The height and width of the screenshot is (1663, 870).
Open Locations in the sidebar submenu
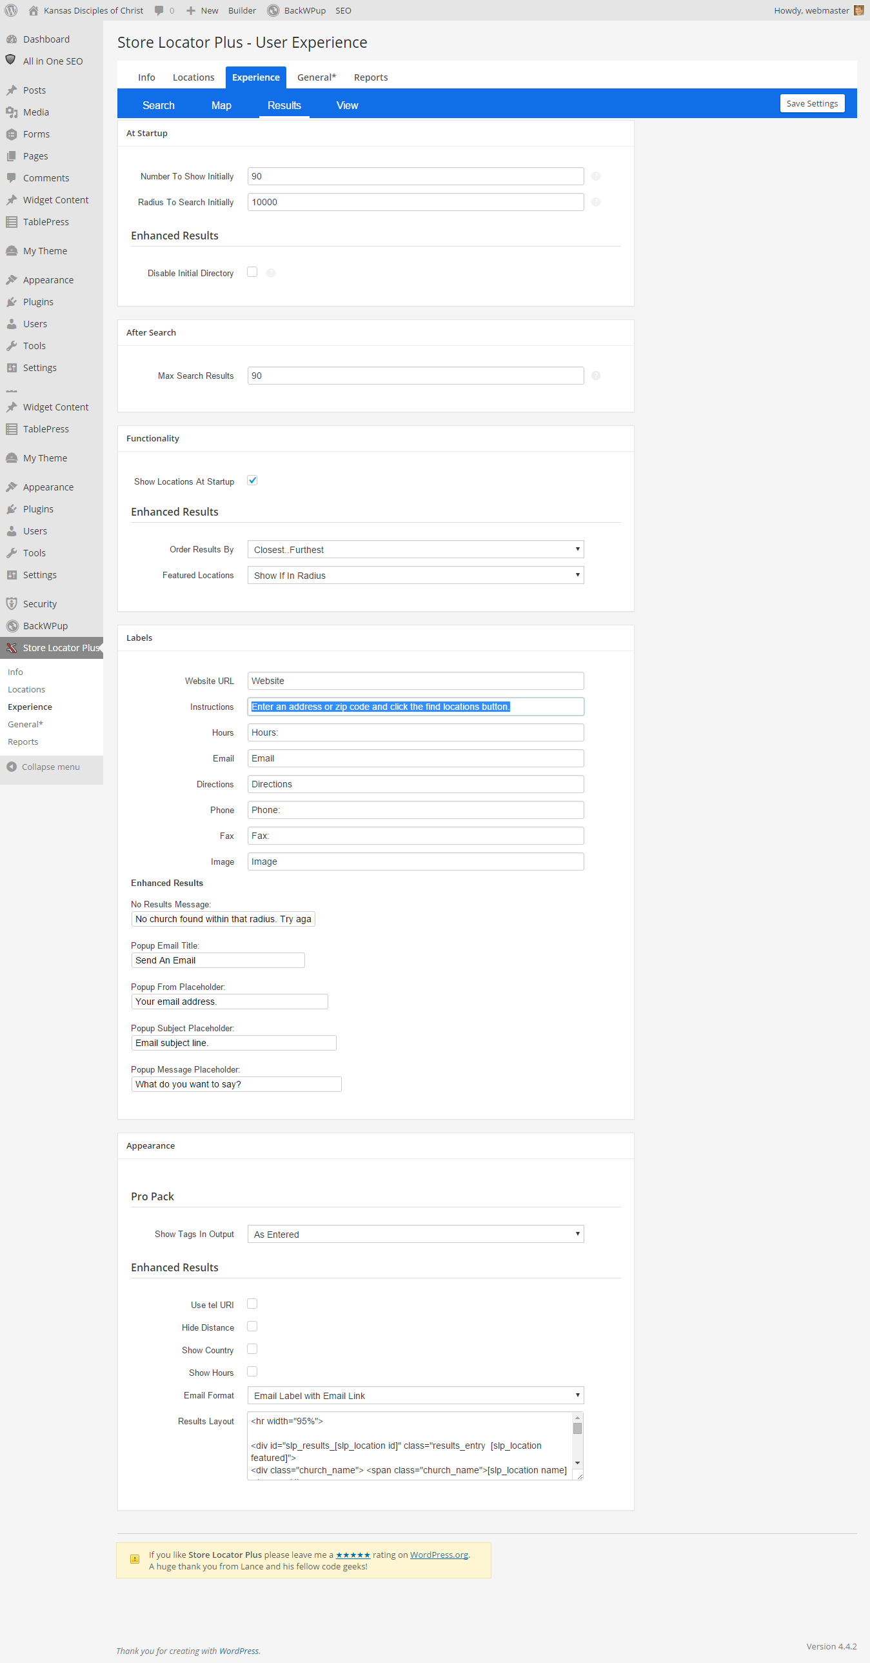(26, 689)
